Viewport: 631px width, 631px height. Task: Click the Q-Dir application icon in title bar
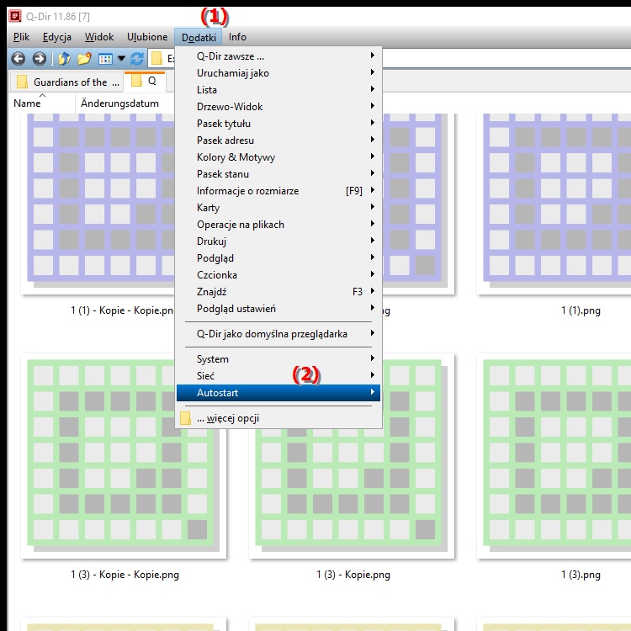(15, 16)
